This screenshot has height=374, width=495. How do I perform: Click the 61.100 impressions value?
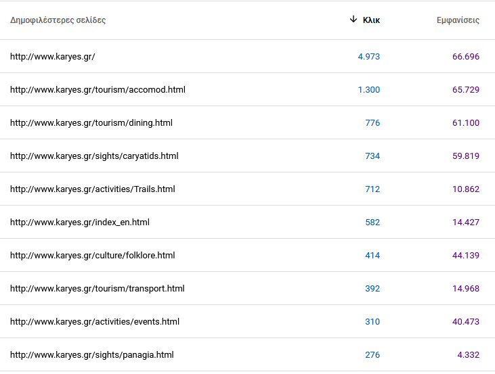[466, 122]
